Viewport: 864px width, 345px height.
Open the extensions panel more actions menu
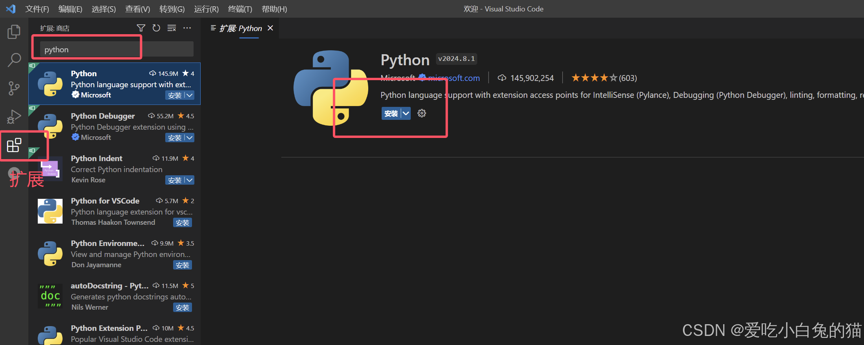coord(187,28)
